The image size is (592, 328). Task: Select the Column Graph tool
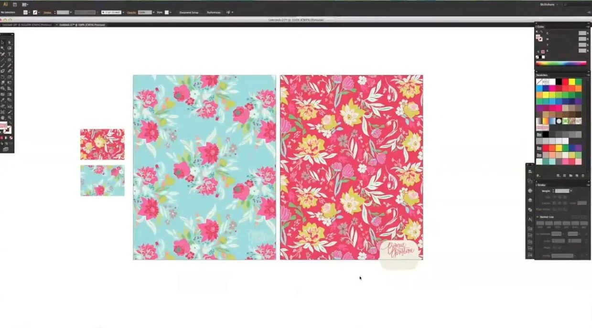pos(10,106)
